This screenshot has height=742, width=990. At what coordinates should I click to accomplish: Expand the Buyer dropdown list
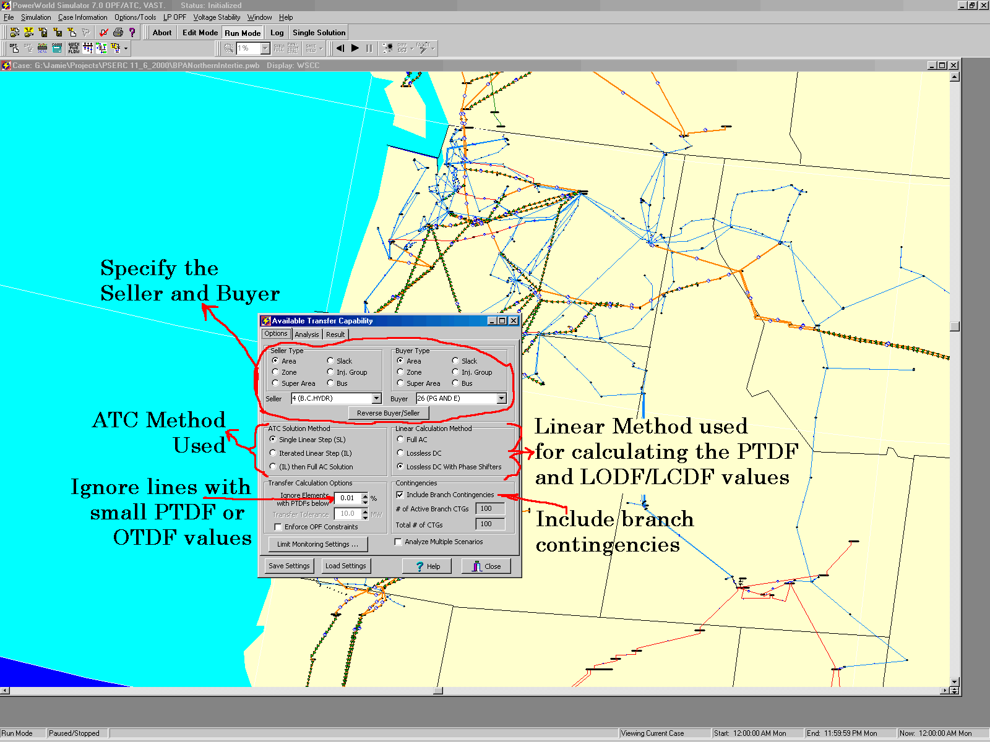[501, 398]
